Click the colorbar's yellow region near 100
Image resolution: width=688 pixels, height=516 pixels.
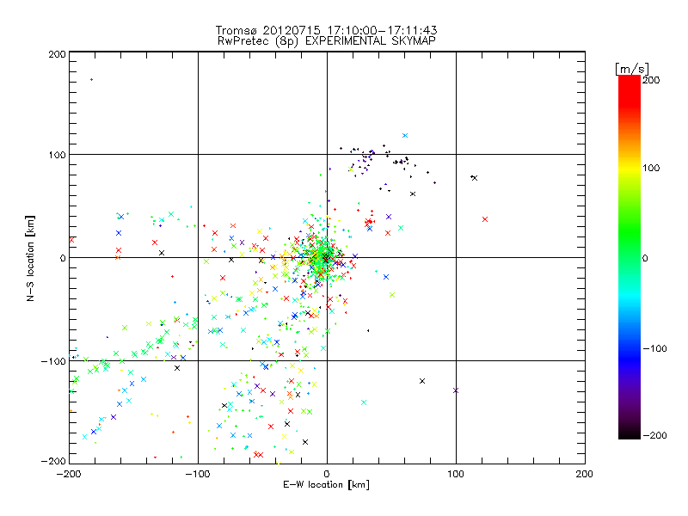630,168
